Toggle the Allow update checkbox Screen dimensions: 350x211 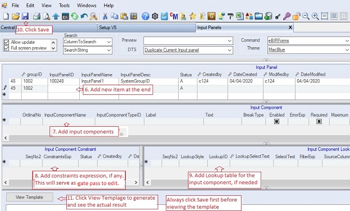tap(7, 42)
